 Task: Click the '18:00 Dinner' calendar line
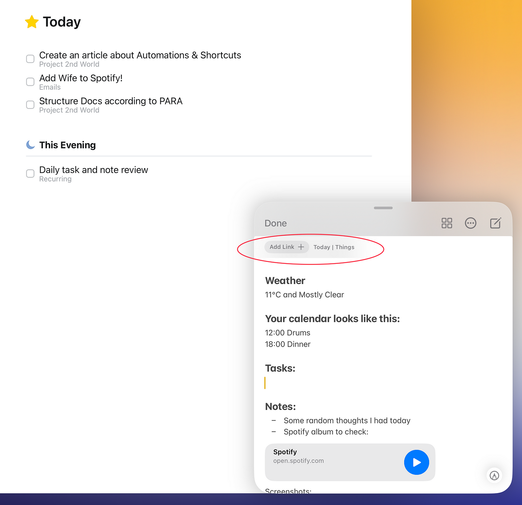[287, 344]
